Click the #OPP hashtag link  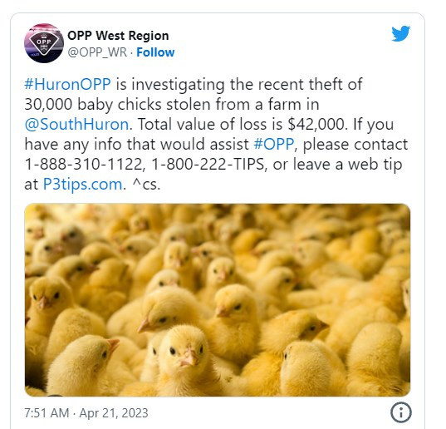pyautogui.click(x=273, y=144)
